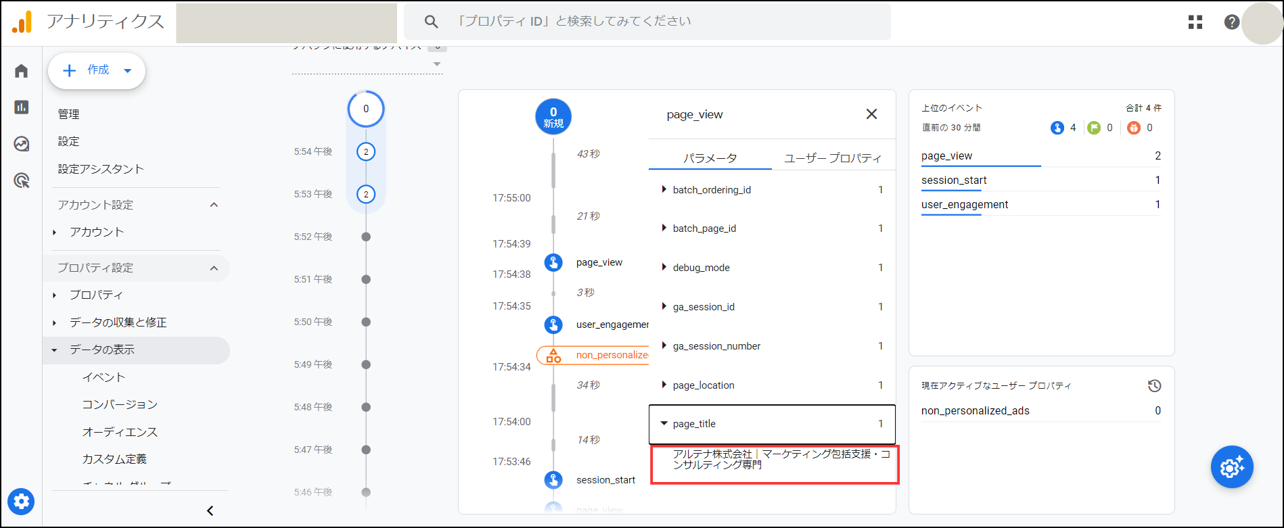Open オーディエンス in the sidebar
This screenshot has width=1284, height=528.
click(x=120, y=432)
